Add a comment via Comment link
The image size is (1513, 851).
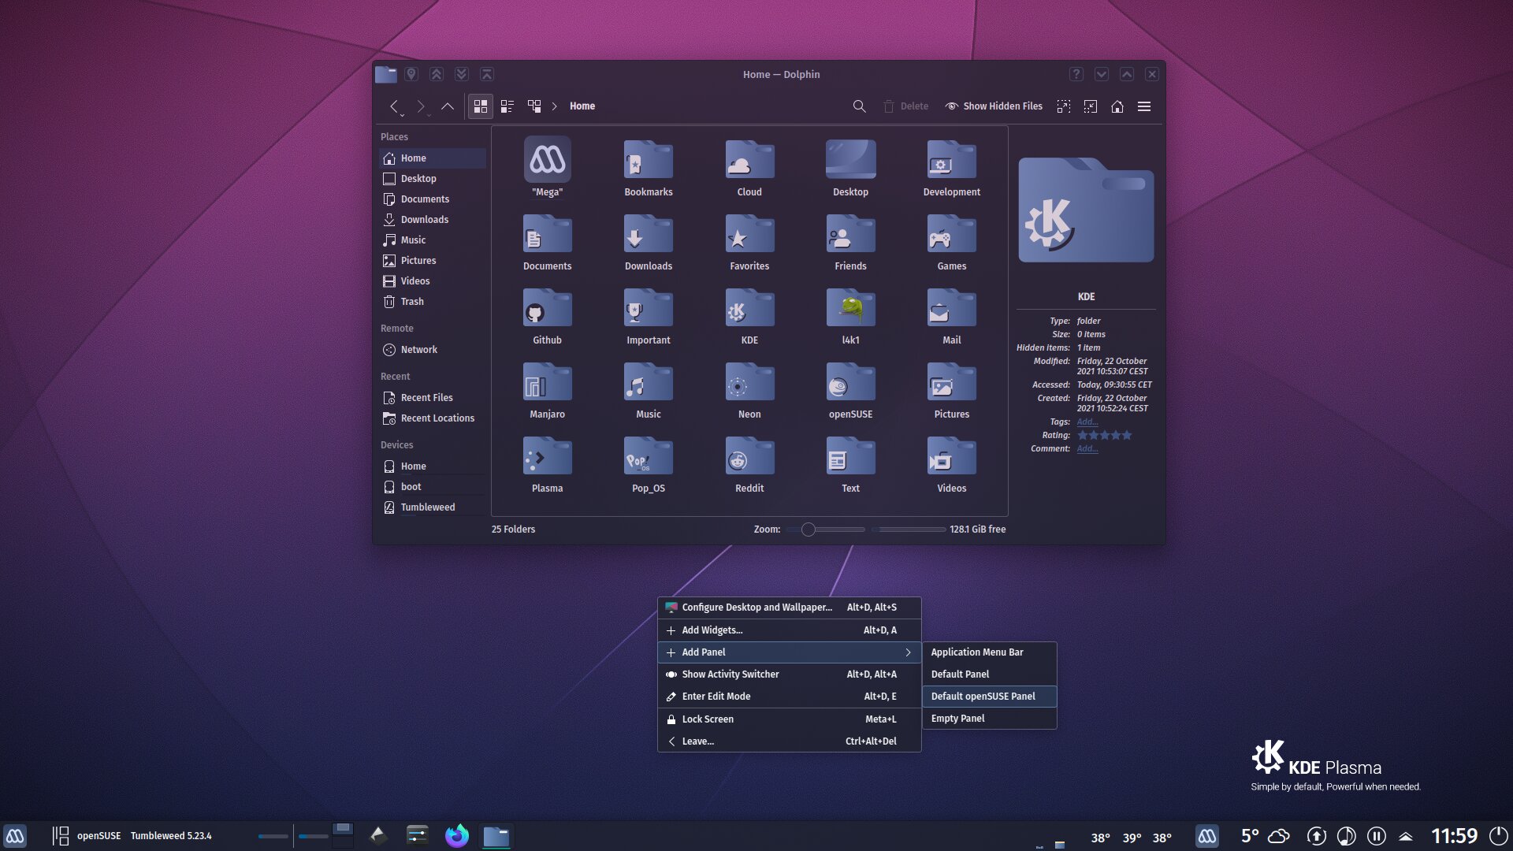[1087, 449]
